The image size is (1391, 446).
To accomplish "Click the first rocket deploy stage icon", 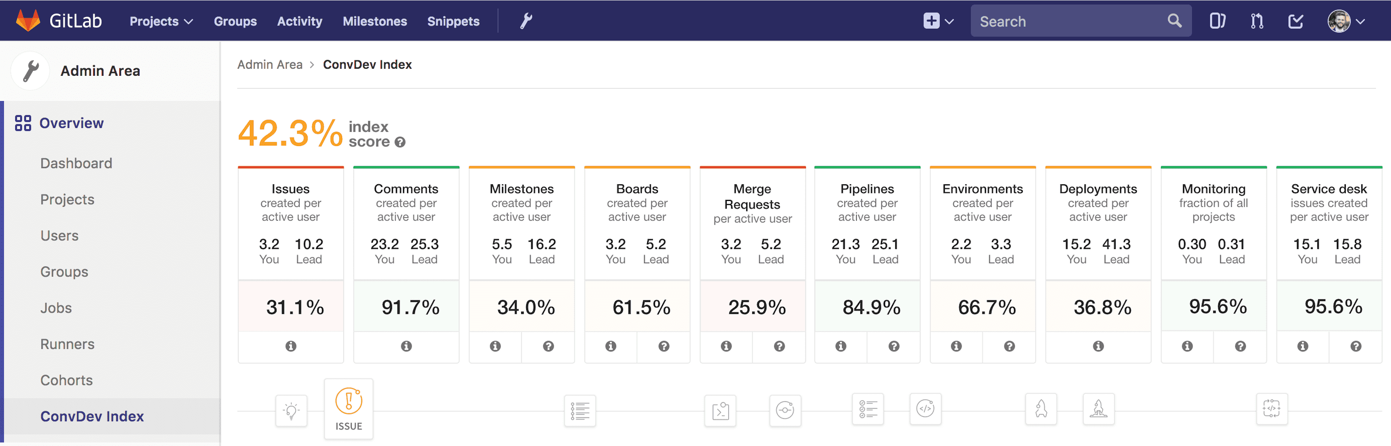I will [1041, 409].
